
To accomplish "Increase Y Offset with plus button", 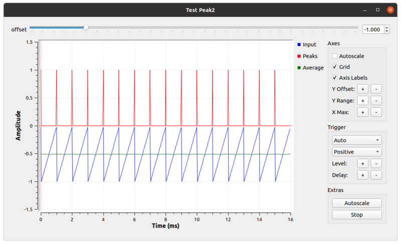I will [362, 89].
